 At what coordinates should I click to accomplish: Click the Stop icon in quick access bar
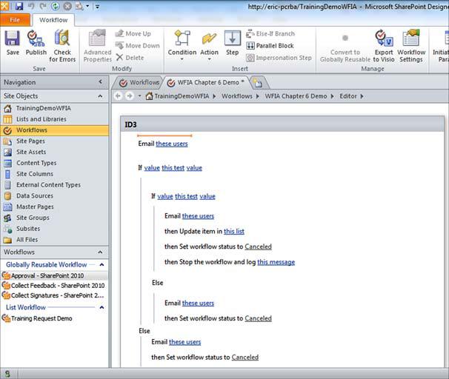(x=67, y=6)
